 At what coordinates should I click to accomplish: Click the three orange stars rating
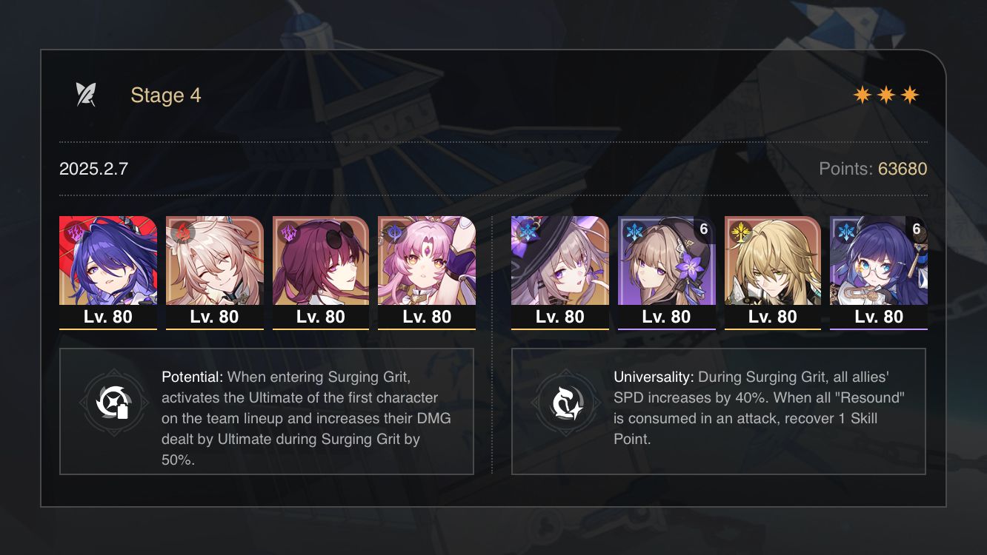(886, 95)
